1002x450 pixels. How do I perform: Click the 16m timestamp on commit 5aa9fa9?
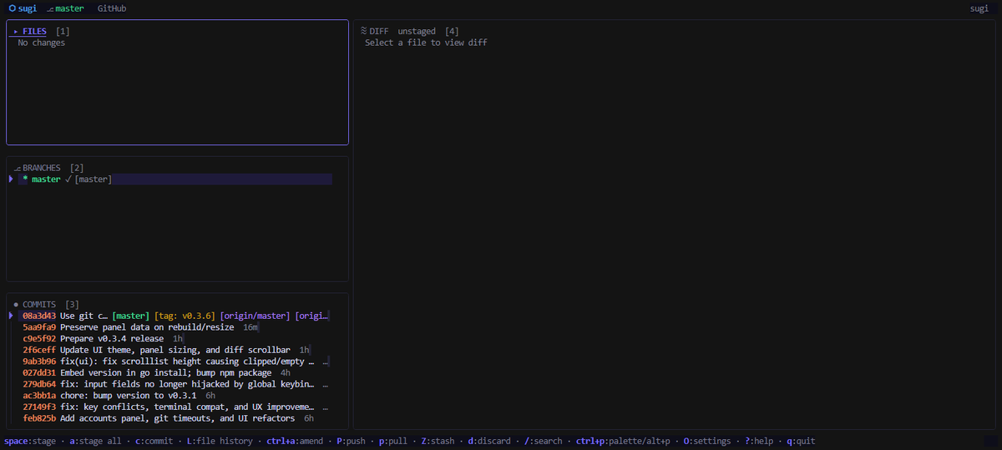pos(250,327)
